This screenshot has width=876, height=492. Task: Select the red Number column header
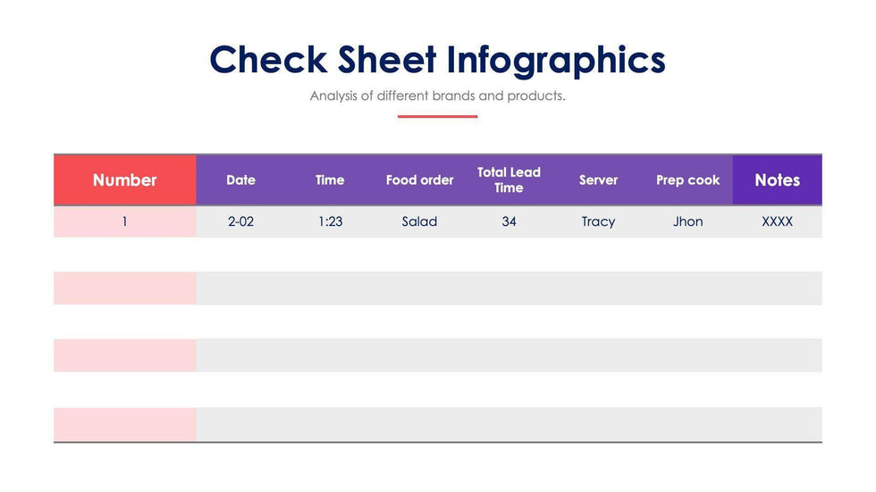(x=124, y=179)
